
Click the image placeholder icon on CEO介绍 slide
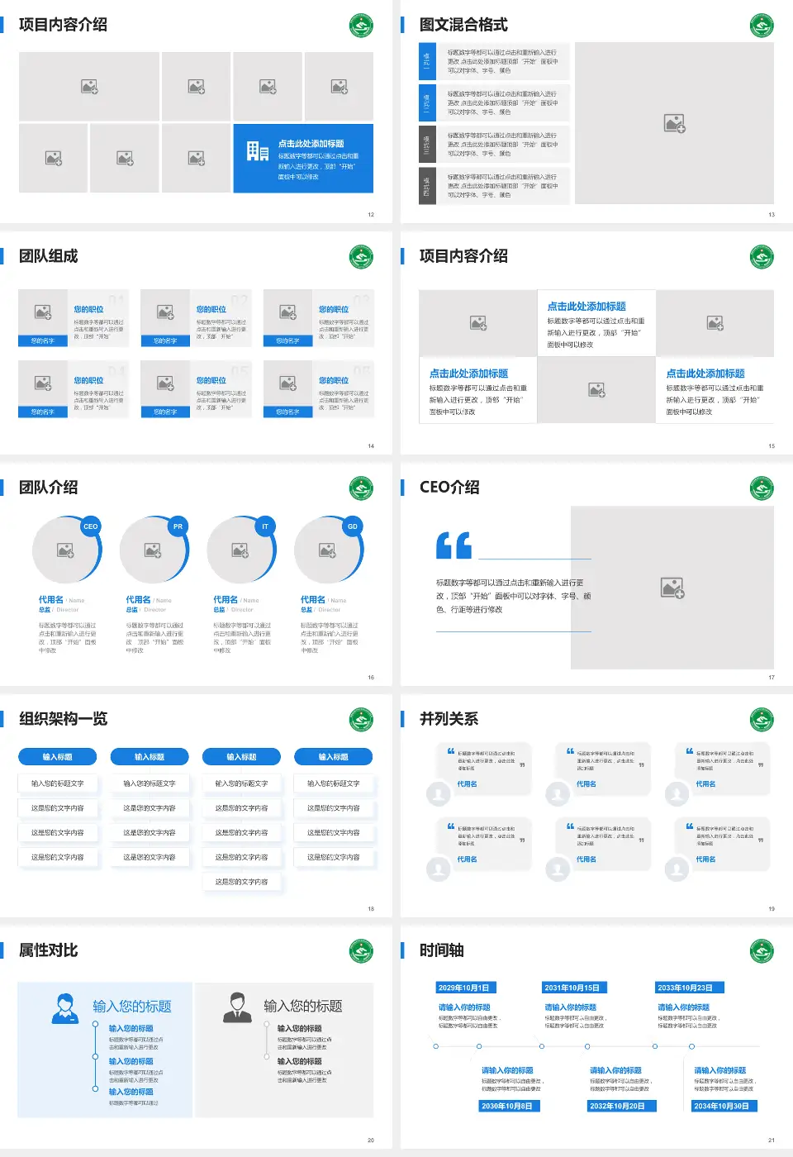[x=672, y=588]
